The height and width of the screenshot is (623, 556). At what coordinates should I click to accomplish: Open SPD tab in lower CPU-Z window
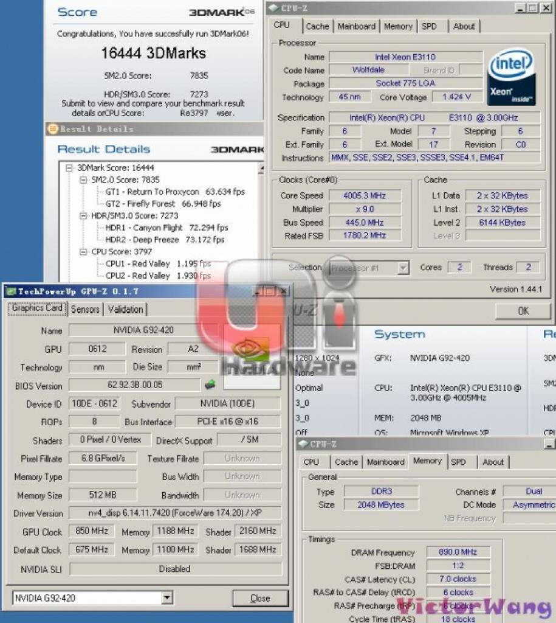pyautogui.click(x=458, y=462)
